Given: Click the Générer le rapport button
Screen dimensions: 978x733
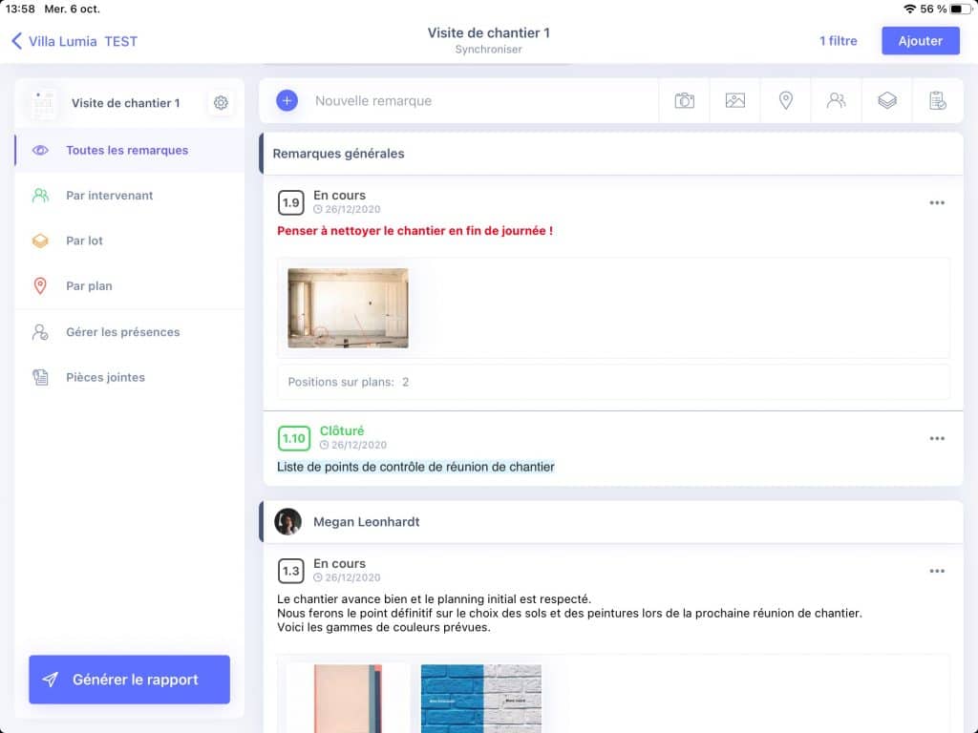Looking at the screenshot, I should [129, 680].
